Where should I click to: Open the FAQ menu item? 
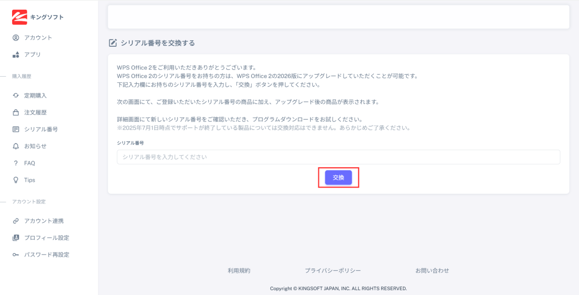pos(29,163)
